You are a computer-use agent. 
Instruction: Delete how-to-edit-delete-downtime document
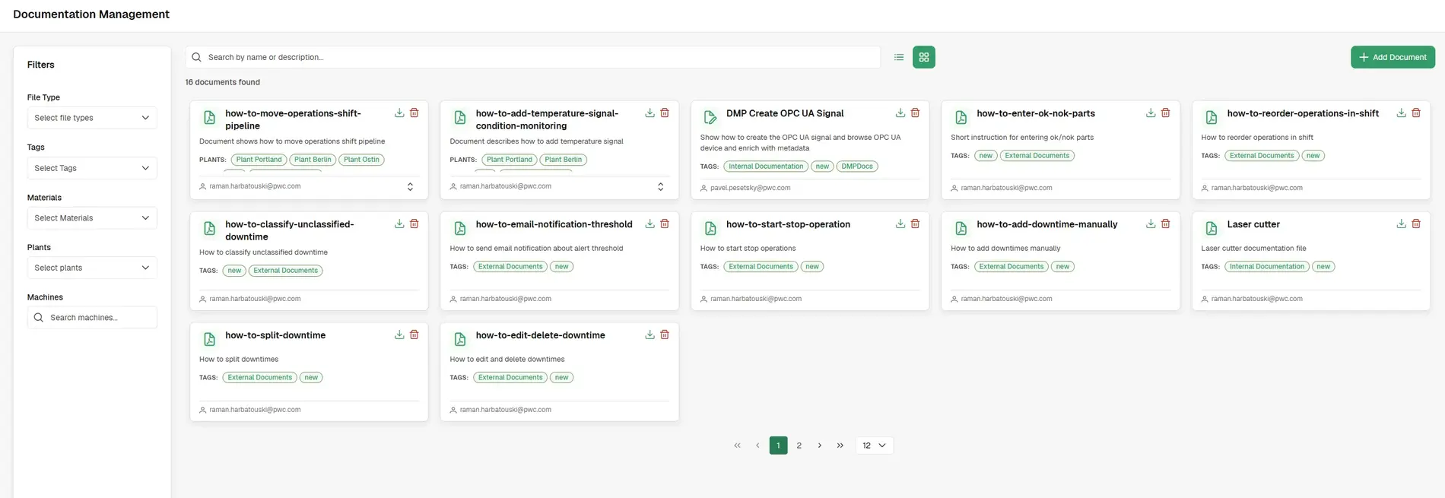(x=665, y=335)
